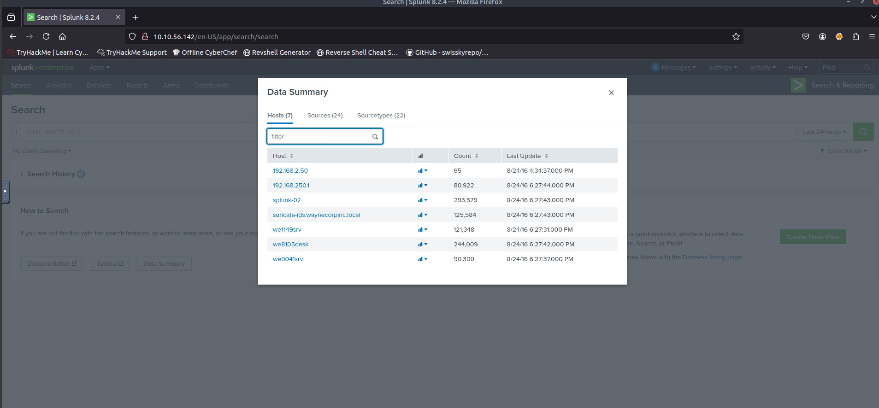Switch to the Sources (24) tab
Viewport: 879px width, 408px height.
pyautogui.click(x=325, y=116)
